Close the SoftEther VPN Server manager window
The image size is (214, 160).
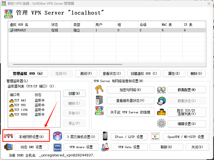209,4
